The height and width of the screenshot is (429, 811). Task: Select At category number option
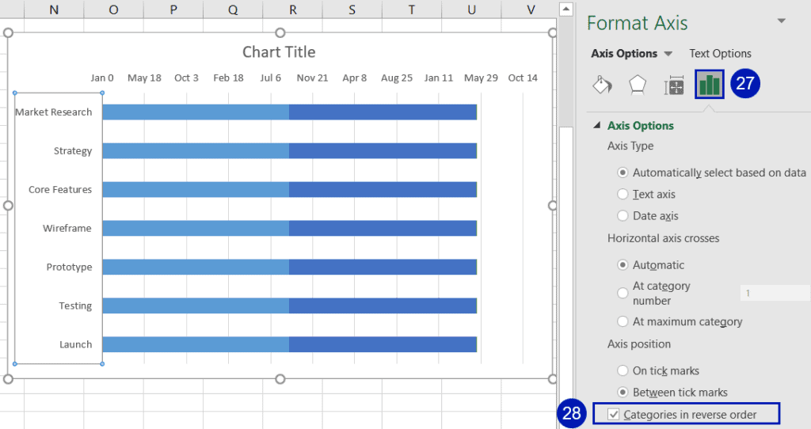pos(623,294)
